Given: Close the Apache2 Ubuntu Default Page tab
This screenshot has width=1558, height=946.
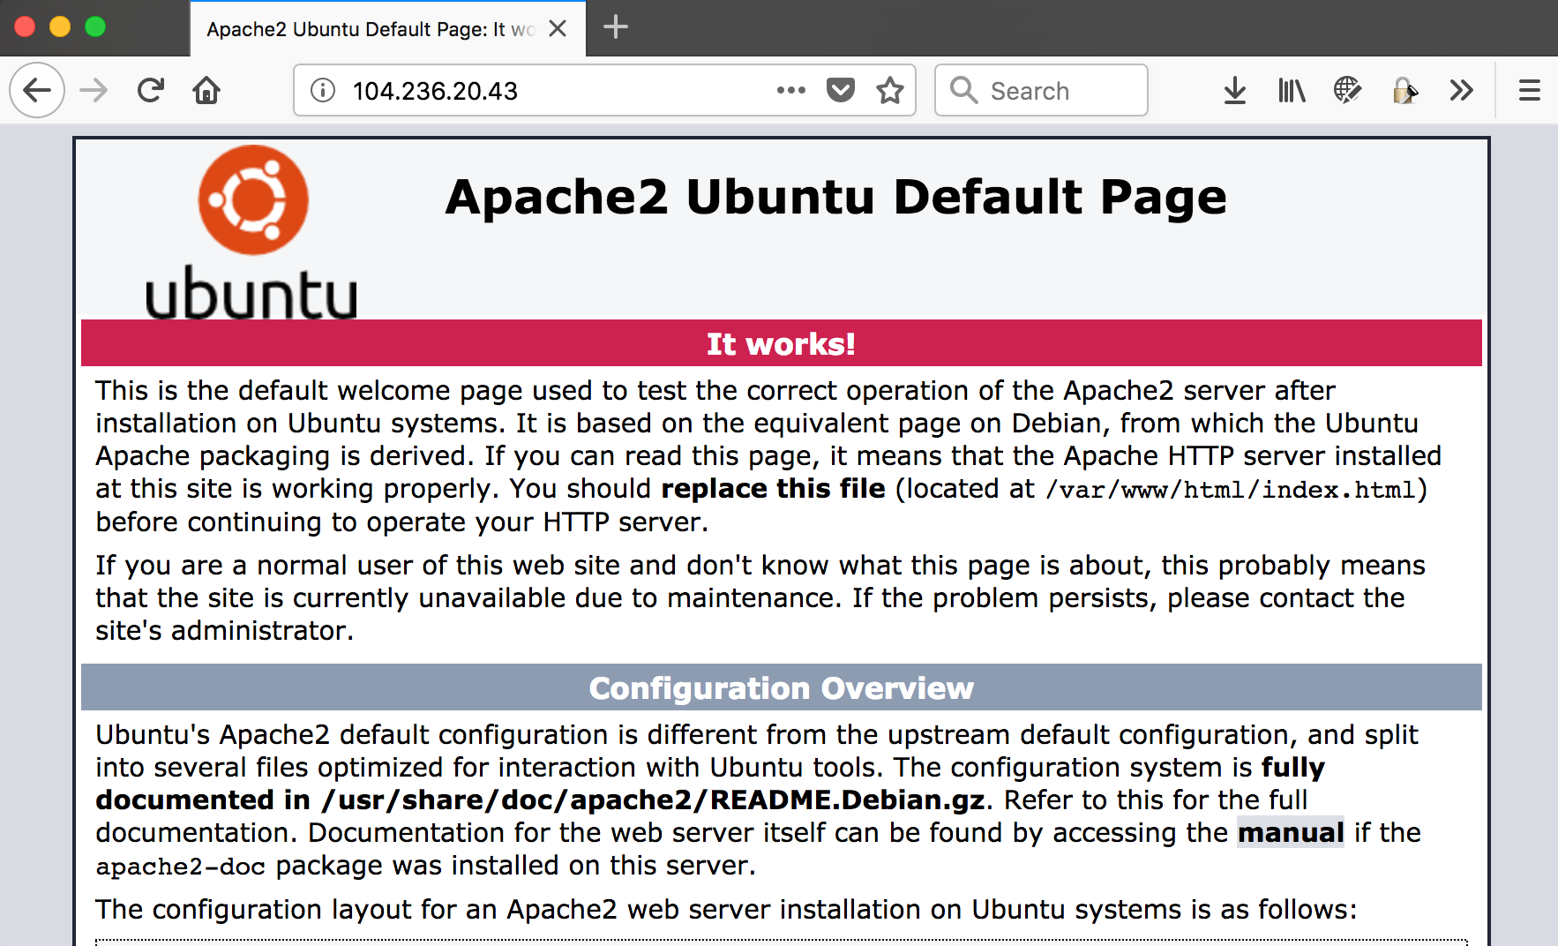Looking at the screenshot, I should click(558, 29).
